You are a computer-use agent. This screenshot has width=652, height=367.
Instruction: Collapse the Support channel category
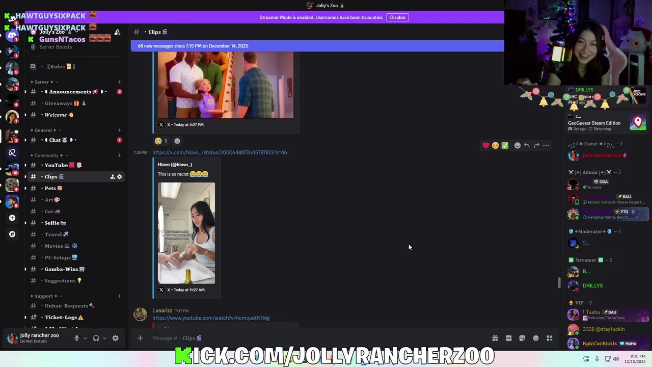(46, 296)
